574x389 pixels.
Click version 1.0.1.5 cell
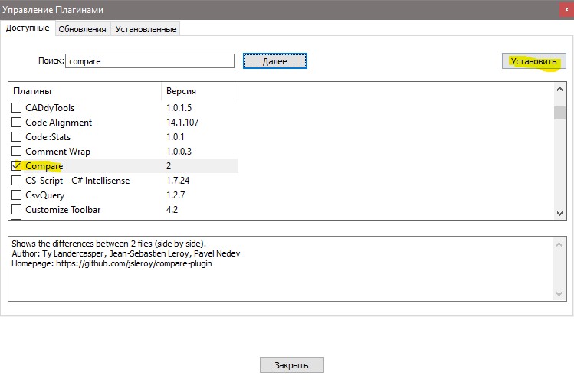click(179, 108)
